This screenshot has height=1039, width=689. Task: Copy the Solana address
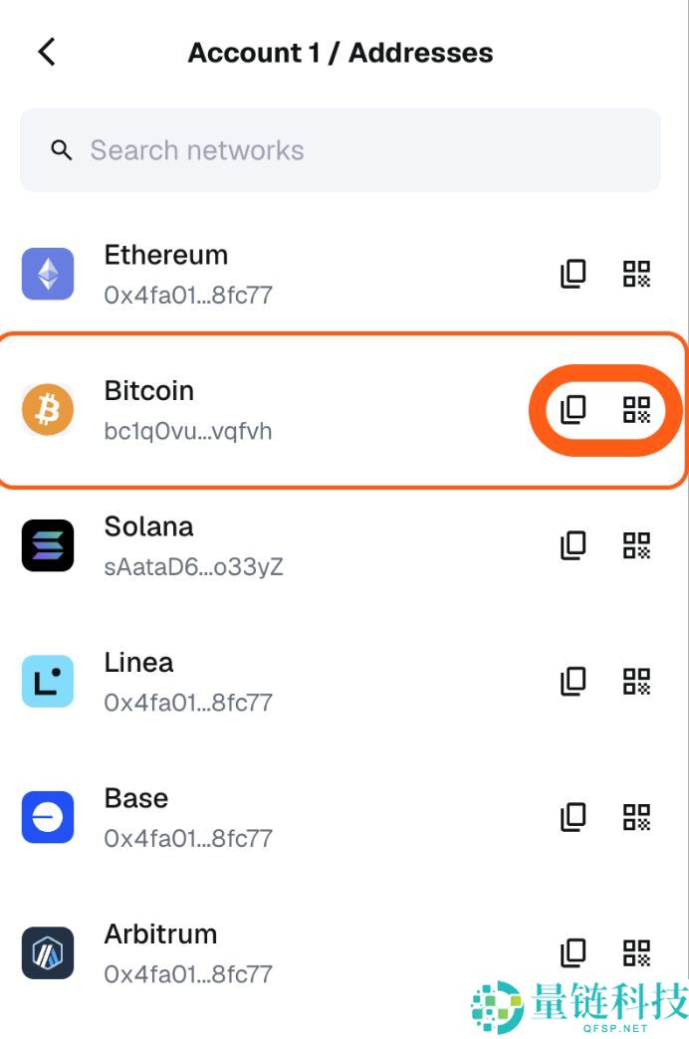[573, 545]
